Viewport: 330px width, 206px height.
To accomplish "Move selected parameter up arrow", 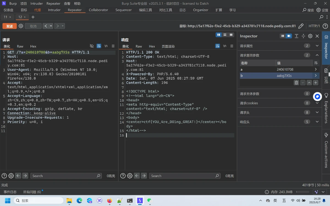I will [309, 82].
